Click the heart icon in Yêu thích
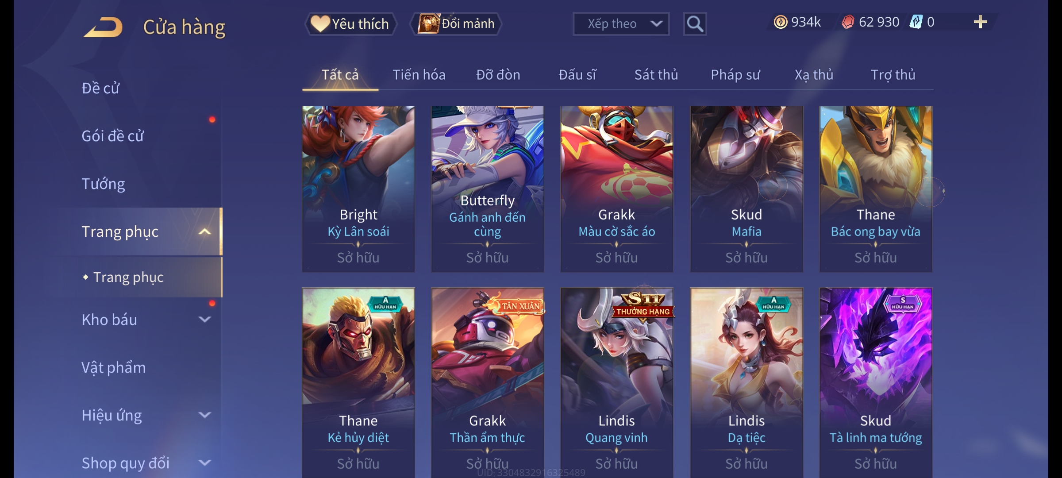Viewport: 1062px width, 478px height. pos(320,23)
